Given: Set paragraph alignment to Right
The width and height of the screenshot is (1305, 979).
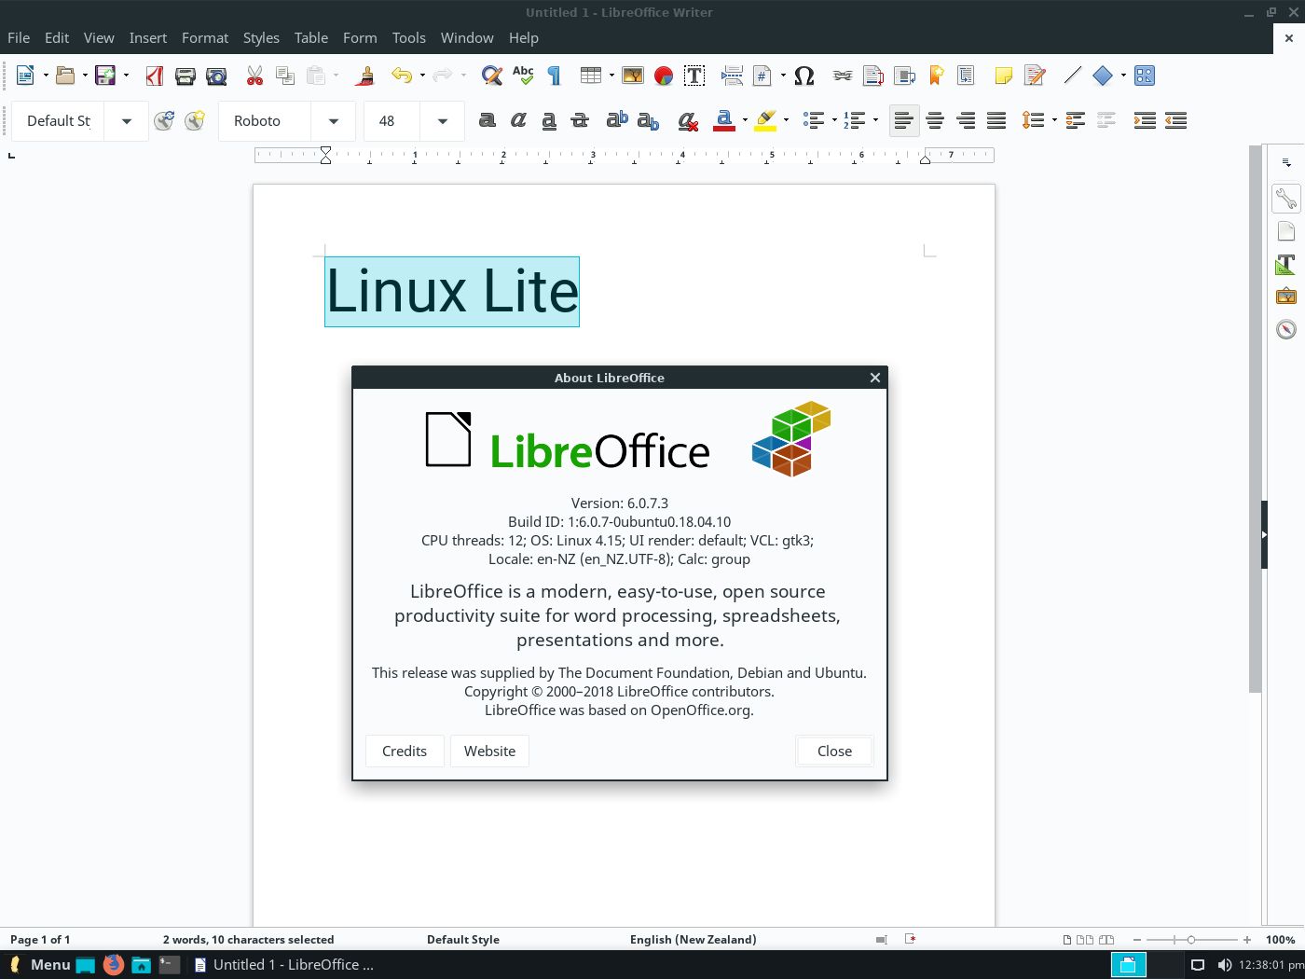Looking at the screenshot, I should tap(966, 120).
